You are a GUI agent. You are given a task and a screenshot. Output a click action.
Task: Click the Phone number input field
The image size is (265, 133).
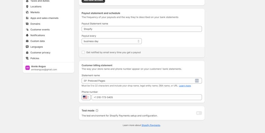tap(147, 97)
